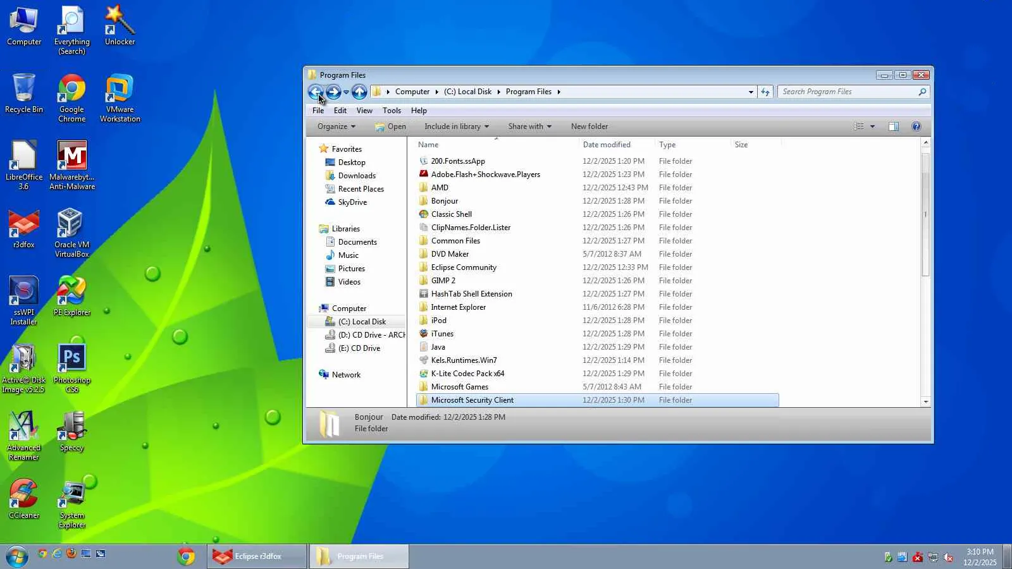Viewport: 1012px width, 569px height.
Task: Open more view options arrow
Action: pos(872,126)
